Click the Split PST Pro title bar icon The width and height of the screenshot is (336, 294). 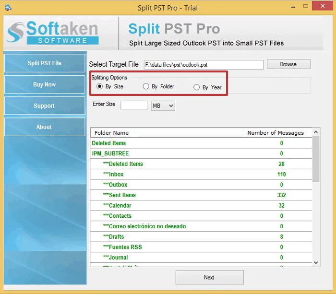tap(8, 8)
